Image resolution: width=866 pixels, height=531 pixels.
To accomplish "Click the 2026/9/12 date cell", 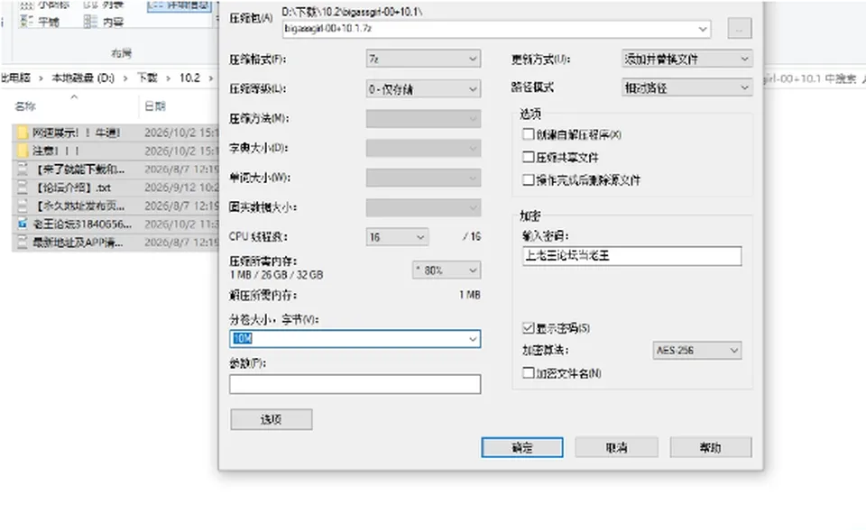I will coord(181,188).
